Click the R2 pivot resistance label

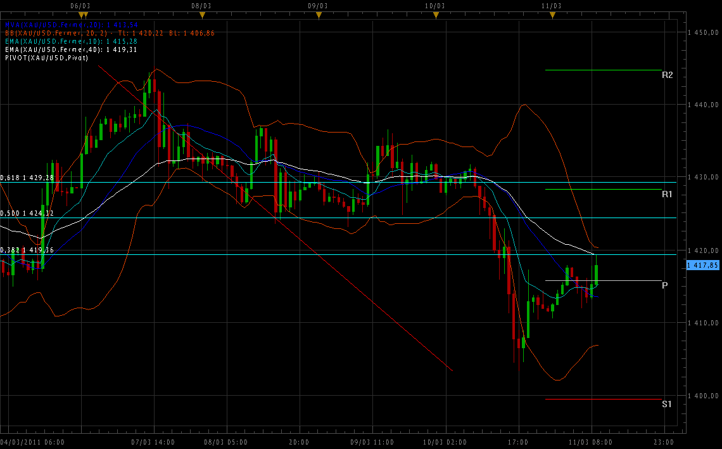click(x=667, y=75)
